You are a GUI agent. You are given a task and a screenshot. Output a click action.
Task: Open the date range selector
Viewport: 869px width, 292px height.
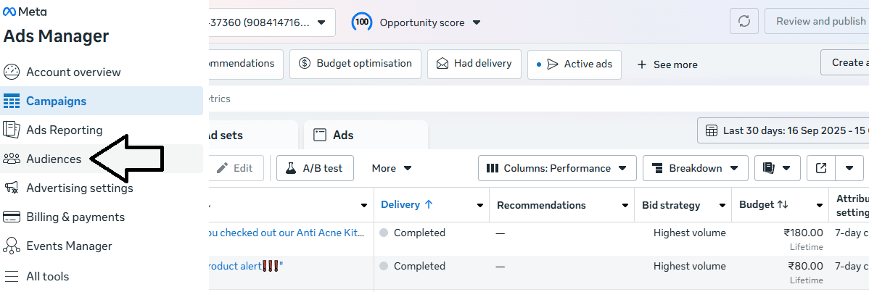point(783,131)
